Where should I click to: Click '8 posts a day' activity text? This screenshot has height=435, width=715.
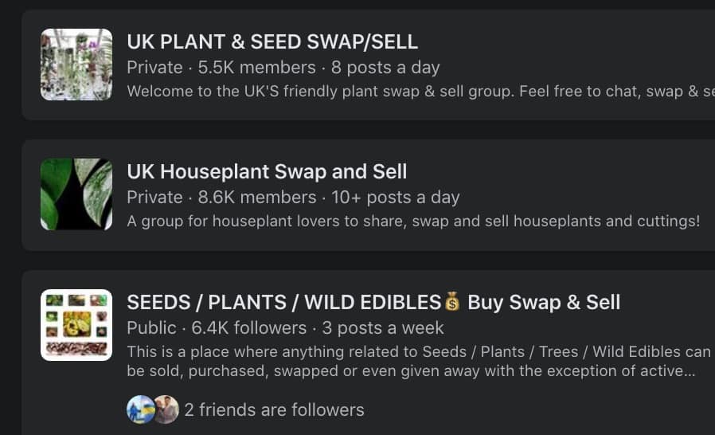click(385, 68)
